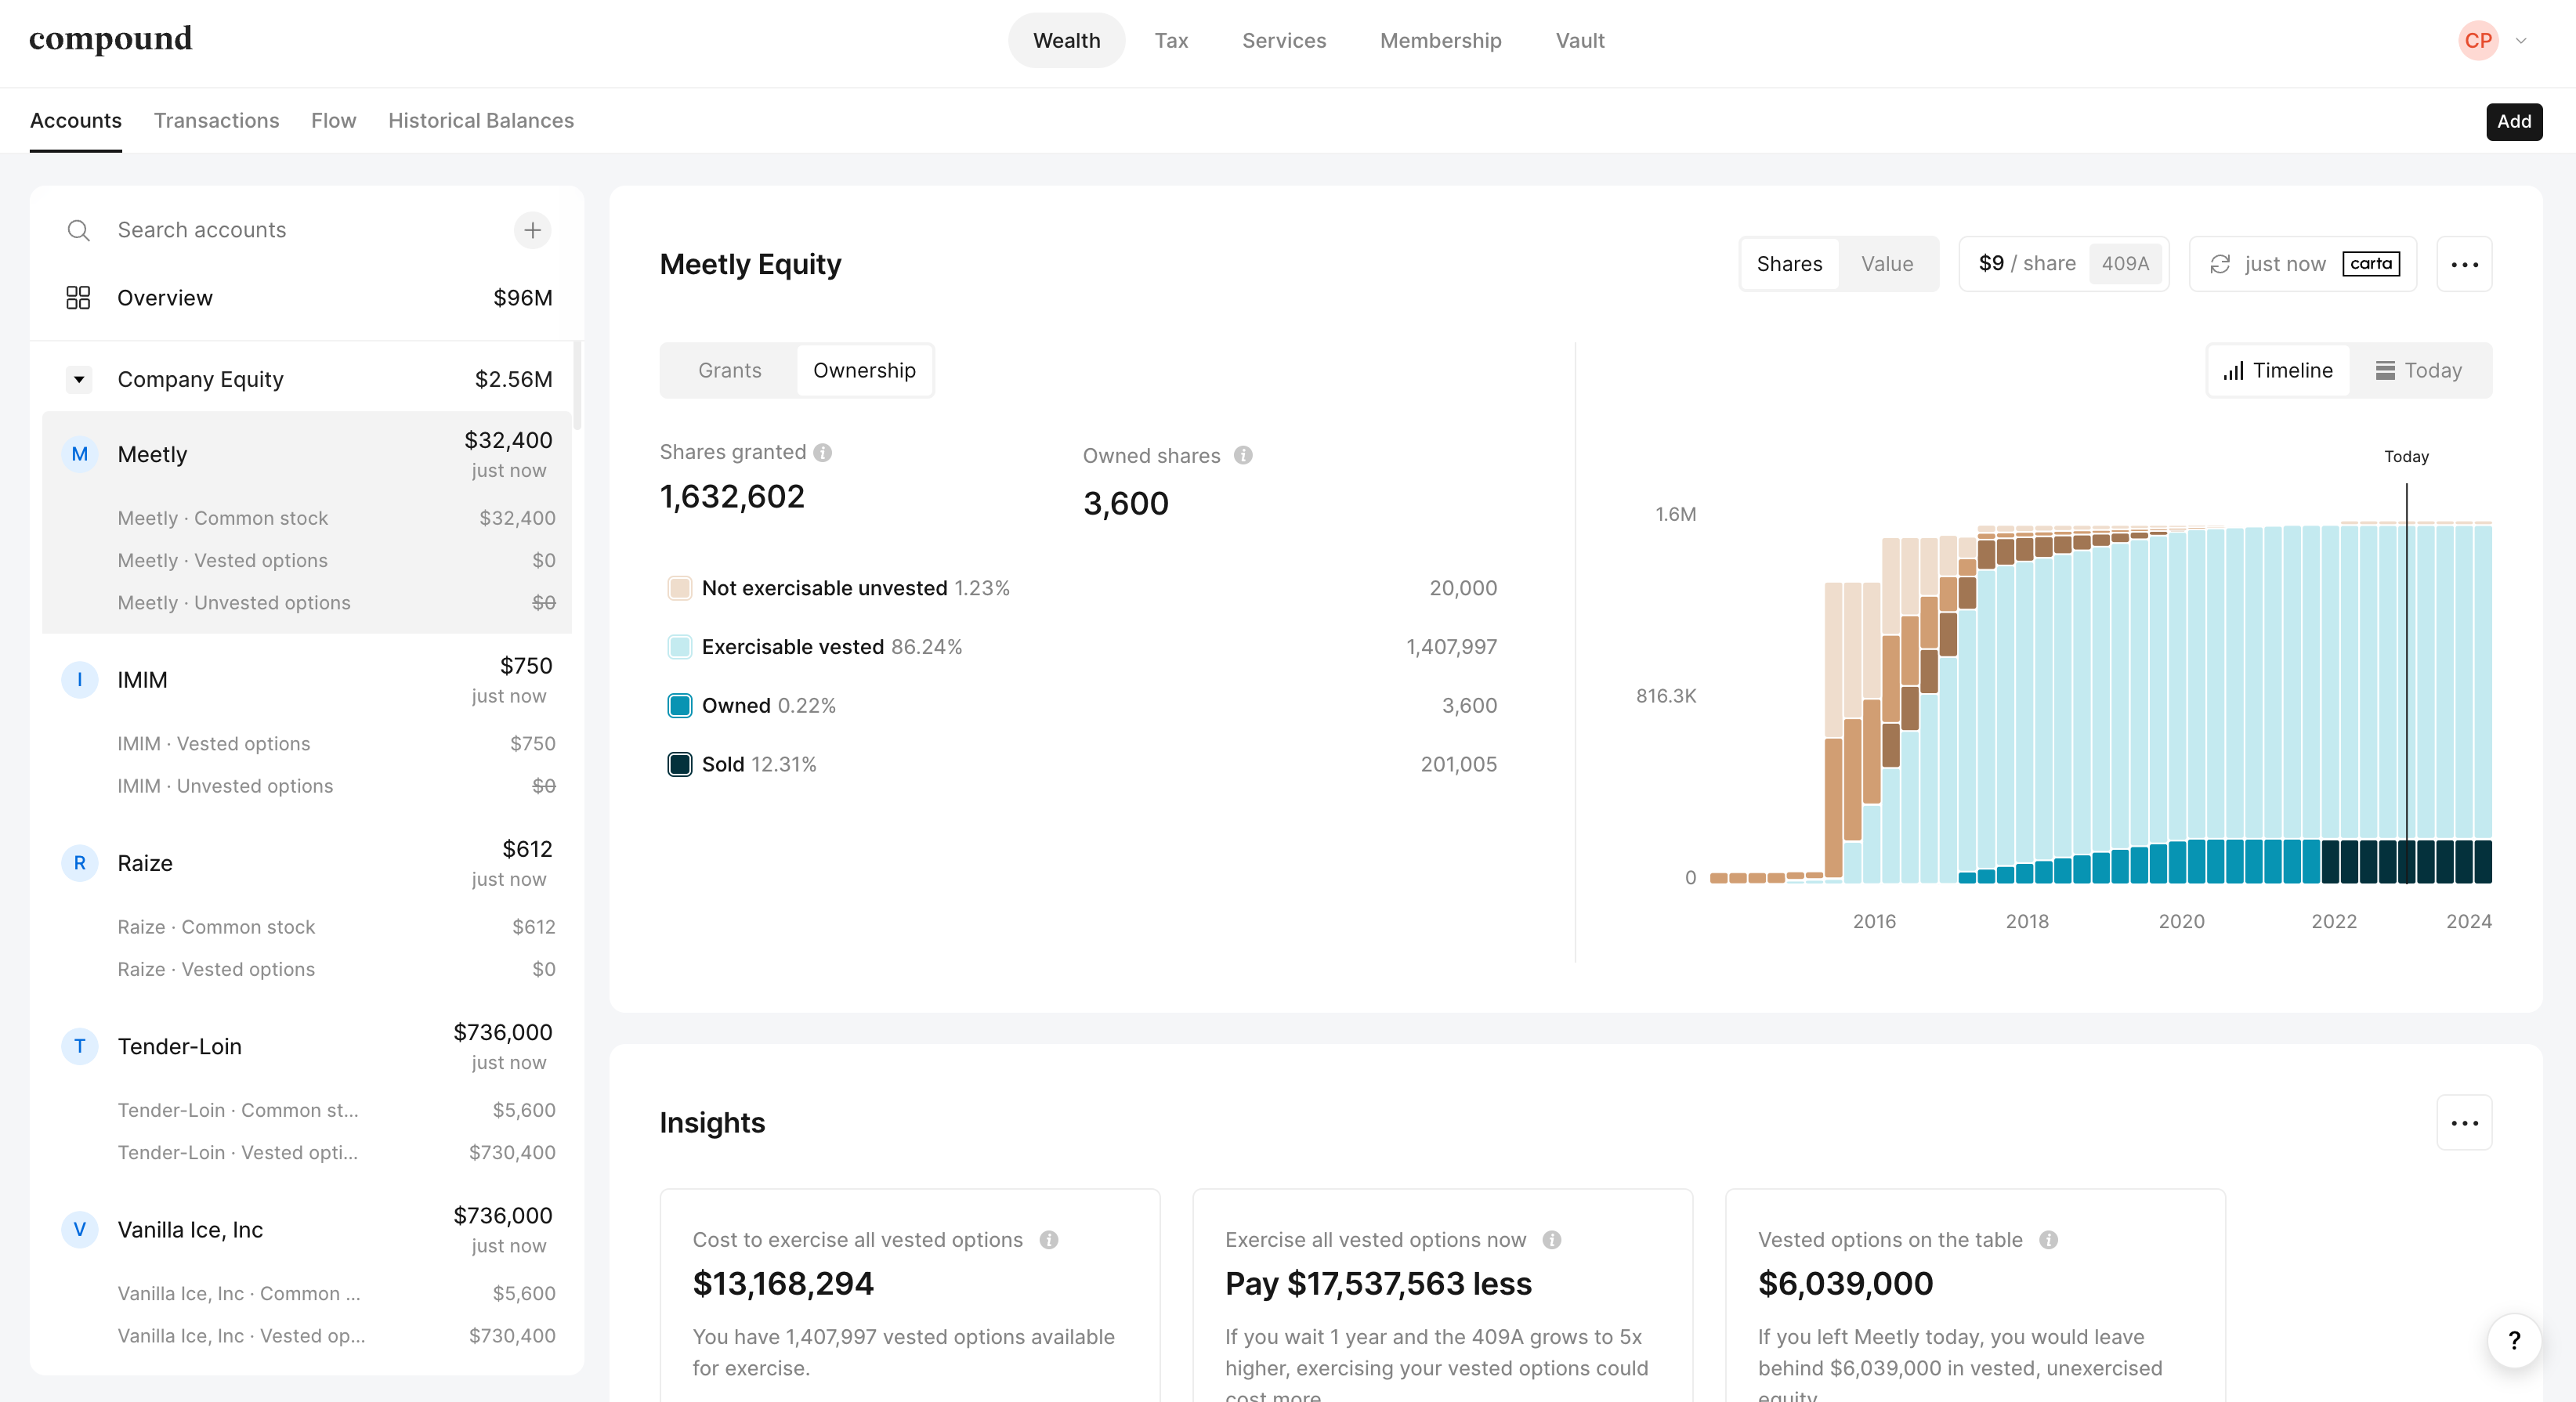Click the Exercisable vested color swatch
2576x1402 pixels.
tap(679, 647)
